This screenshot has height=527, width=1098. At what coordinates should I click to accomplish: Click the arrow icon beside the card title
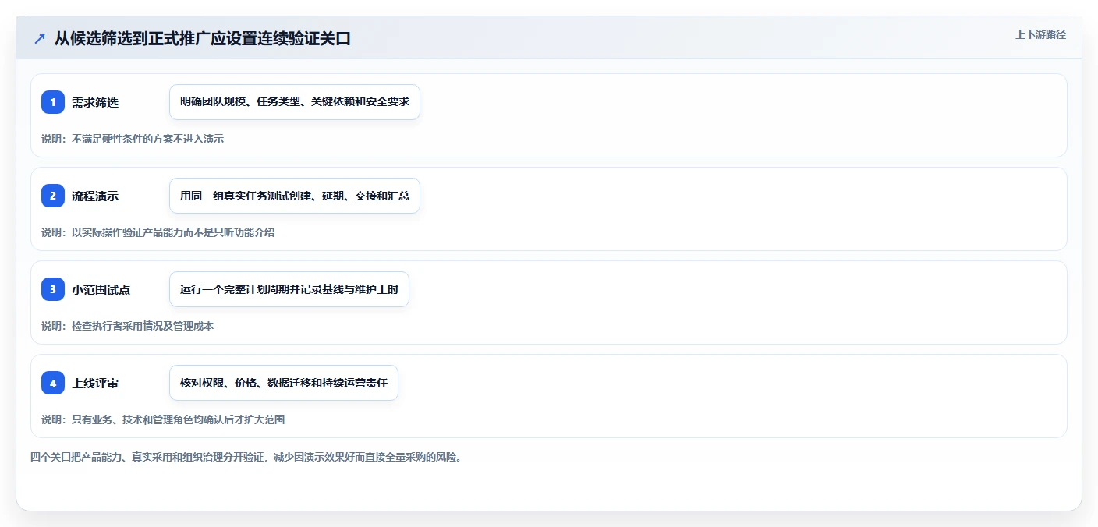coord(40,38)
